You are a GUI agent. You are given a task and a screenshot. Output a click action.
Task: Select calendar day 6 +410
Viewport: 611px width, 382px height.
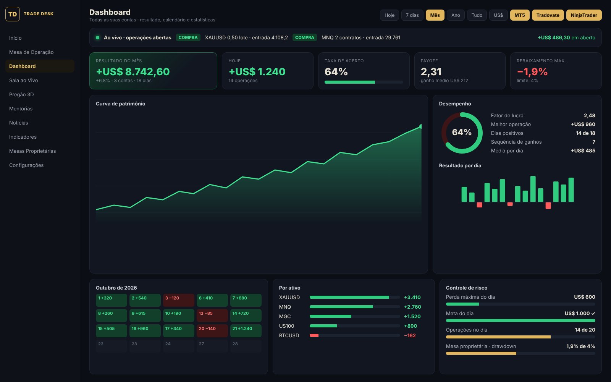[212, 300]
